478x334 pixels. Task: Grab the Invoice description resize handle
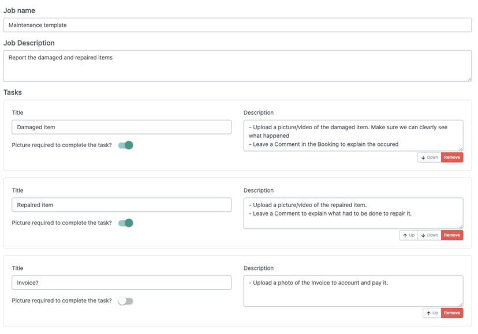pyautogui.click(x=461, y=304)
